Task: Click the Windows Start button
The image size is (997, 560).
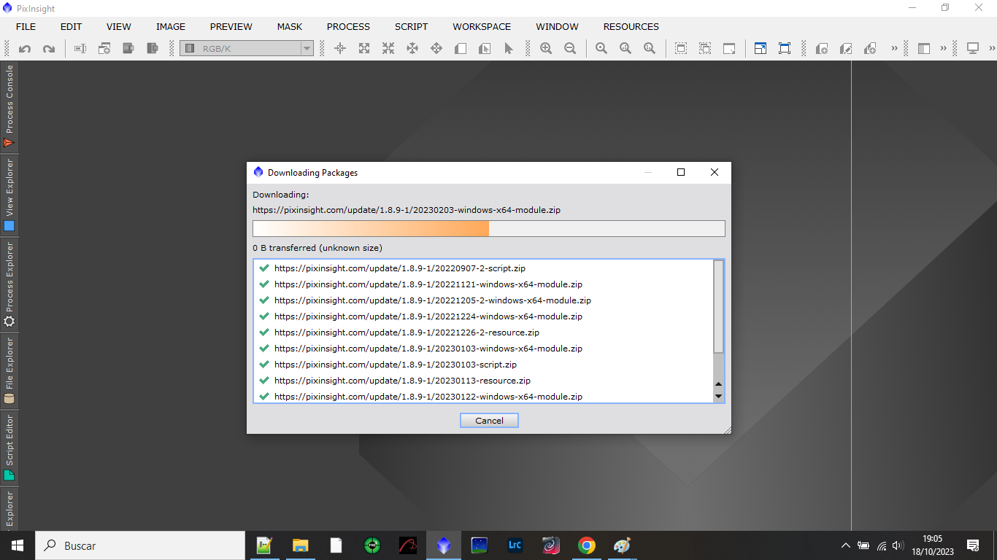Action: coord(18,545)
